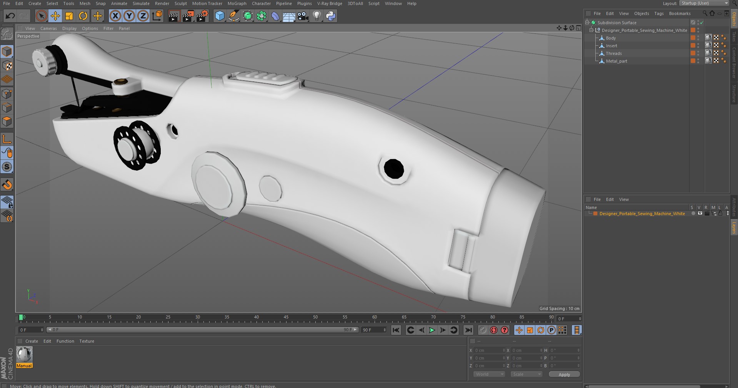
Task: Go to start of animation
Action: [x=396, y=330]
